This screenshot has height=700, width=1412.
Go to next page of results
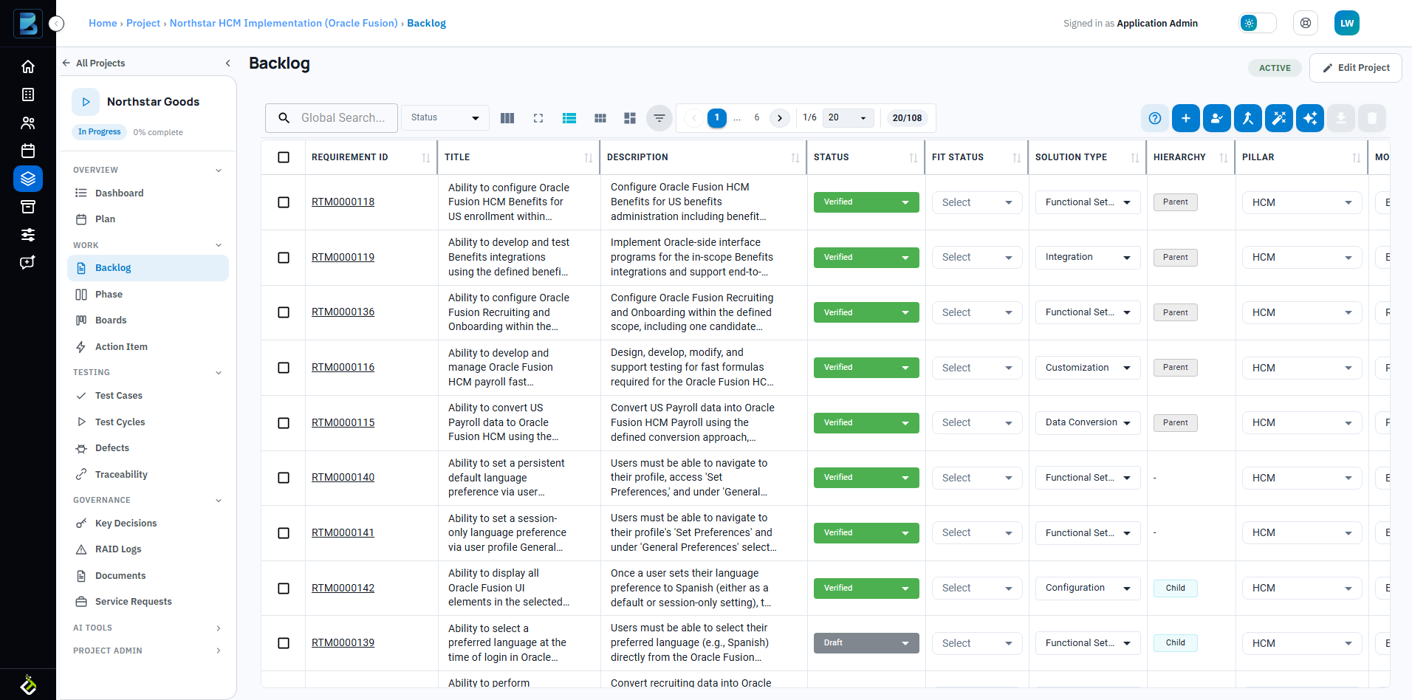[x=780, y=118]
